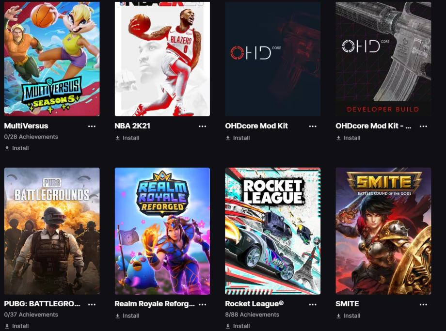Image resolution: width=446 pixels, height=331 pixels.
Task: Install NBA 2K21
Action: (x=127, y=138)
